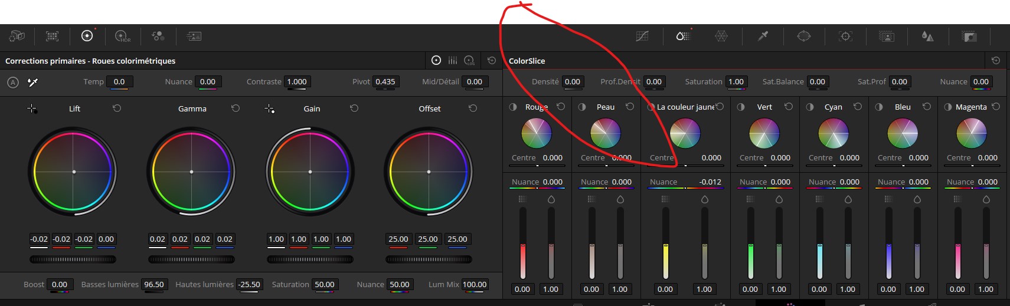Open the Color Match palette
Screen dimensions: 1010x306
52,36
